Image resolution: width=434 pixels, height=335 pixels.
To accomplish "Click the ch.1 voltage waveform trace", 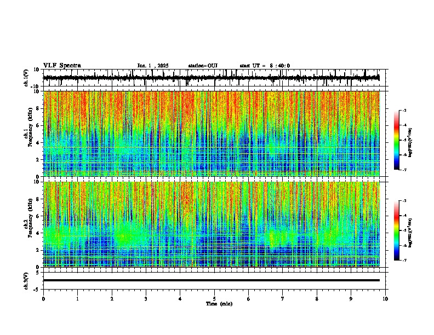I will click(212, 78).
